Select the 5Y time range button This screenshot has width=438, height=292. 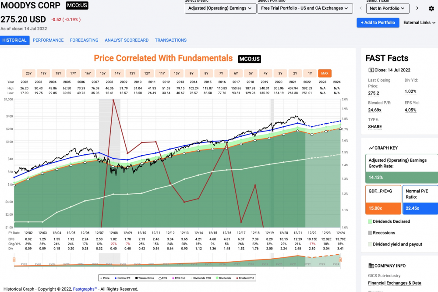[x=251, y=73]
